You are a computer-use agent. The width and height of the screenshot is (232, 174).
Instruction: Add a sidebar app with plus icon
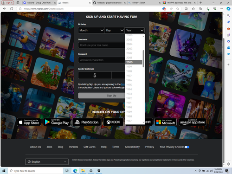(228, 64)
